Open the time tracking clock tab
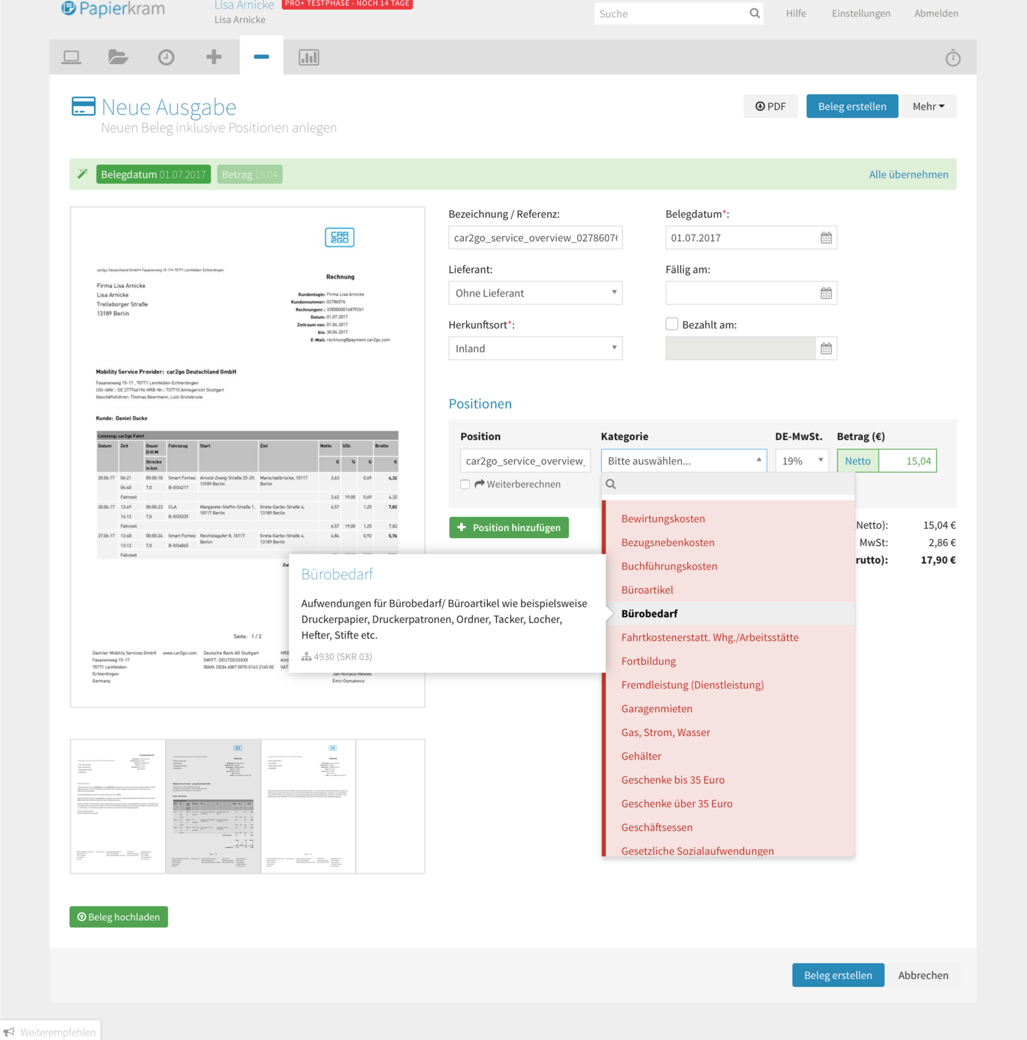Viewport: 1027px width, 1040px height. pyautogui.click(x=166, y=57)
